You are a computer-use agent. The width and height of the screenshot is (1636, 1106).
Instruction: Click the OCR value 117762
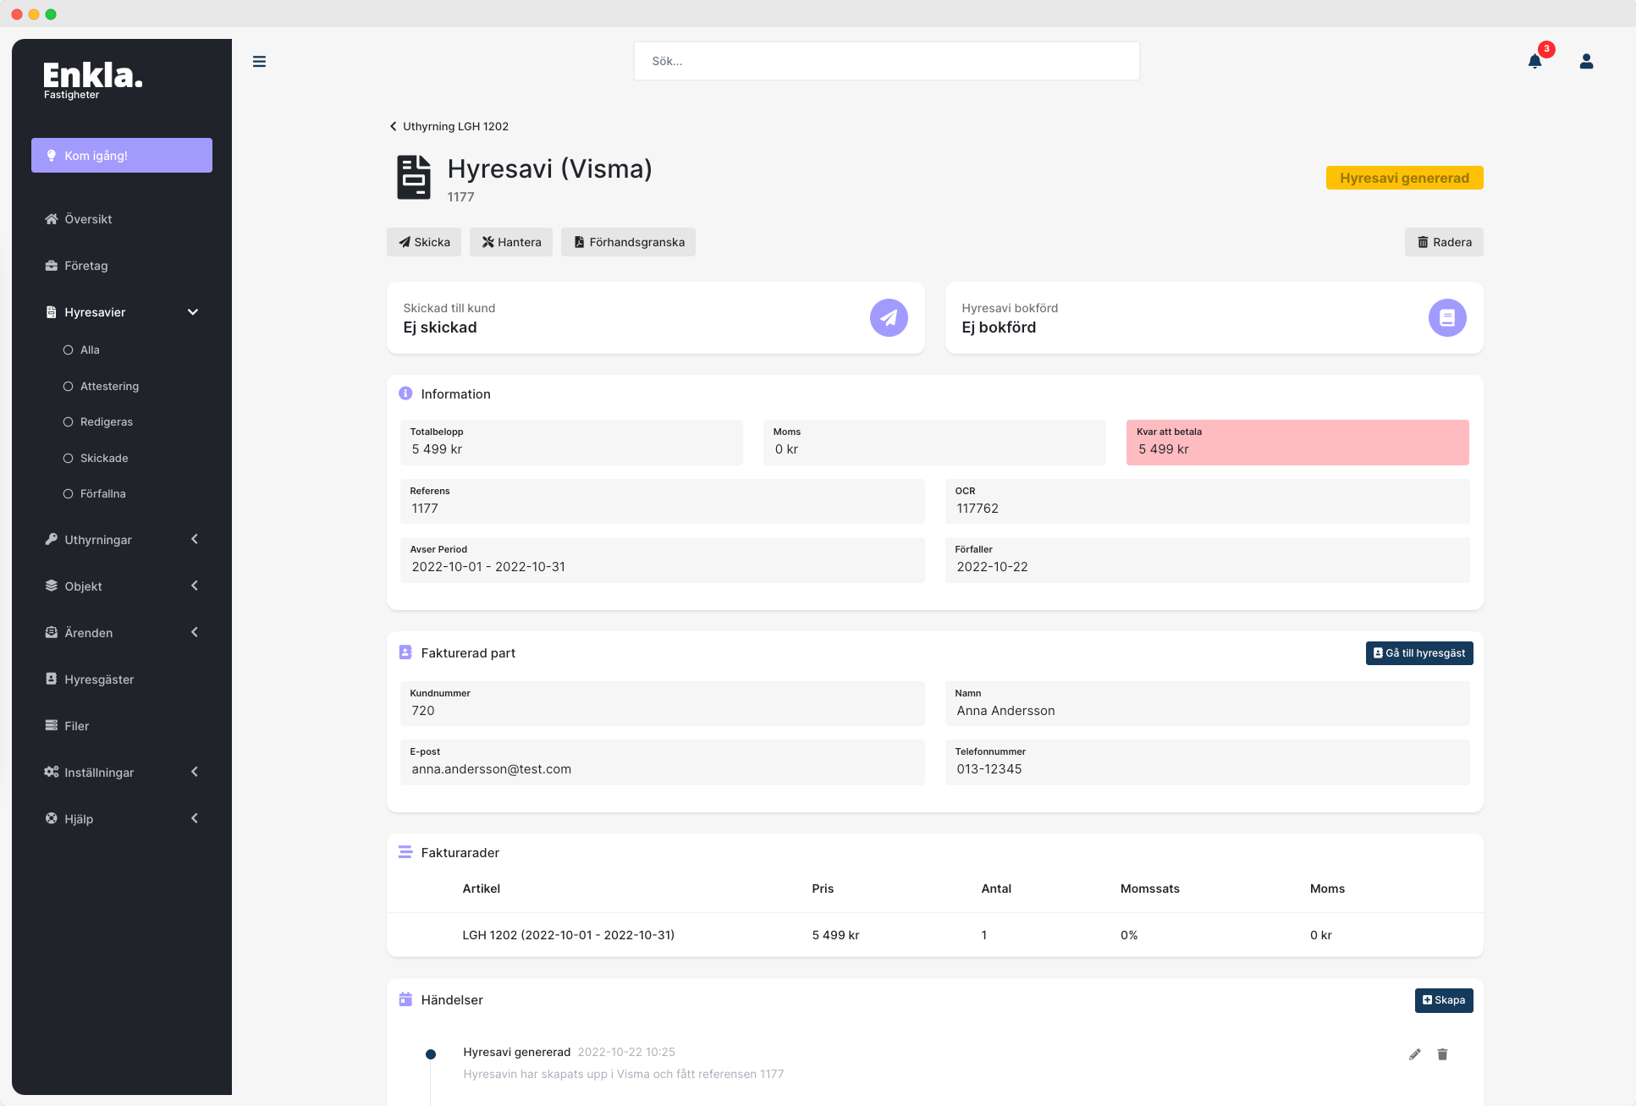978,509
